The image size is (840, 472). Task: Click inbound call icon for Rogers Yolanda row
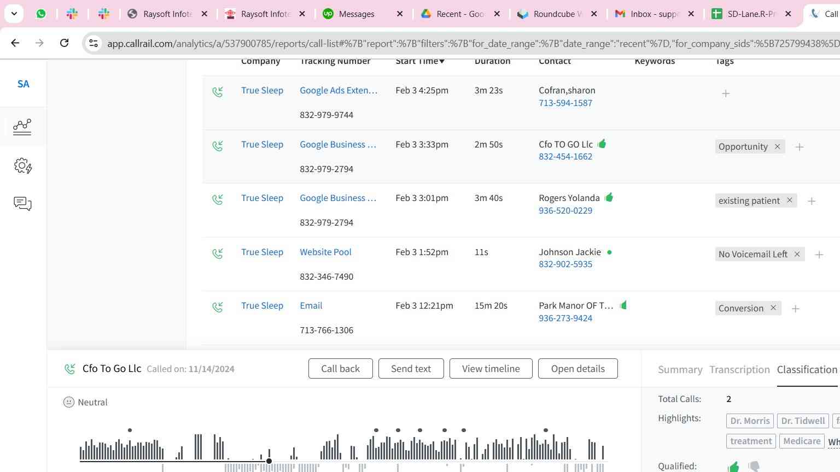tap(218, 199)
